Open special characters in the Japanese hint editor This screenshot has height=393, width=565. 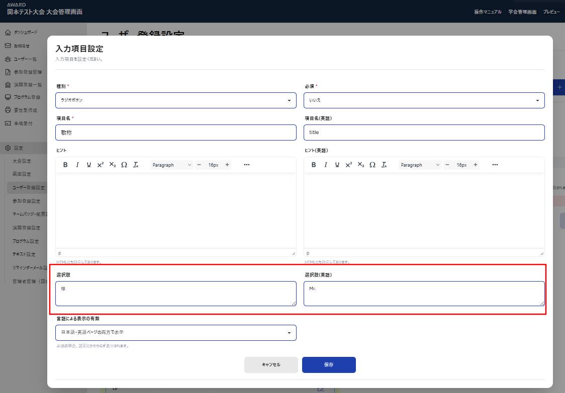point(124,165)
